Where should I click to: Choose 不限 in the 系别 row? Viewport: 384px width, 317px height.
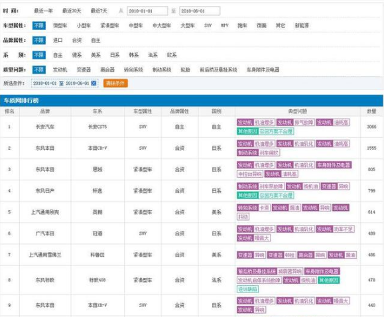(x=39, y=55)
